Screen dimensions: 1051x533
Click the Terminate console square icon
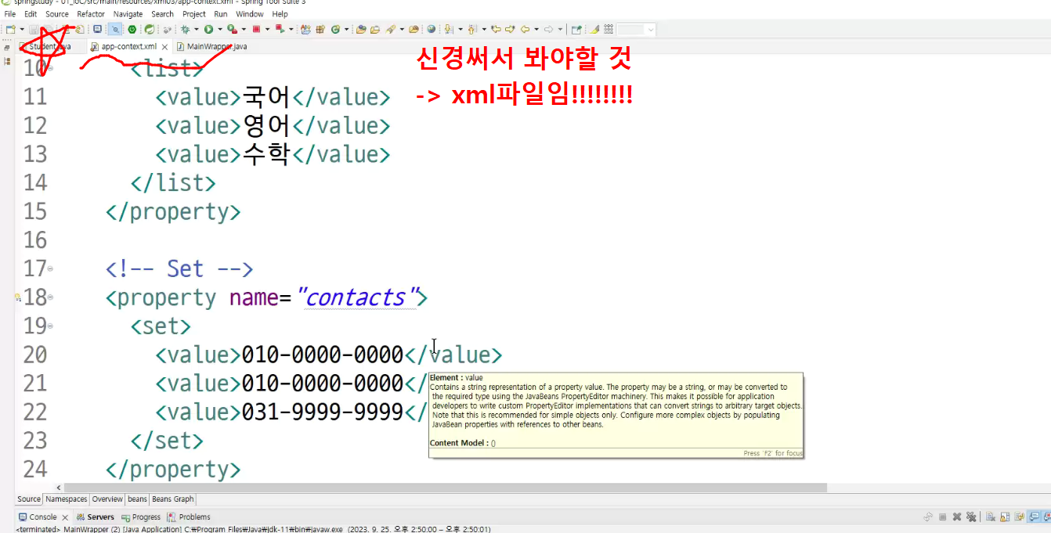(942, 517)
